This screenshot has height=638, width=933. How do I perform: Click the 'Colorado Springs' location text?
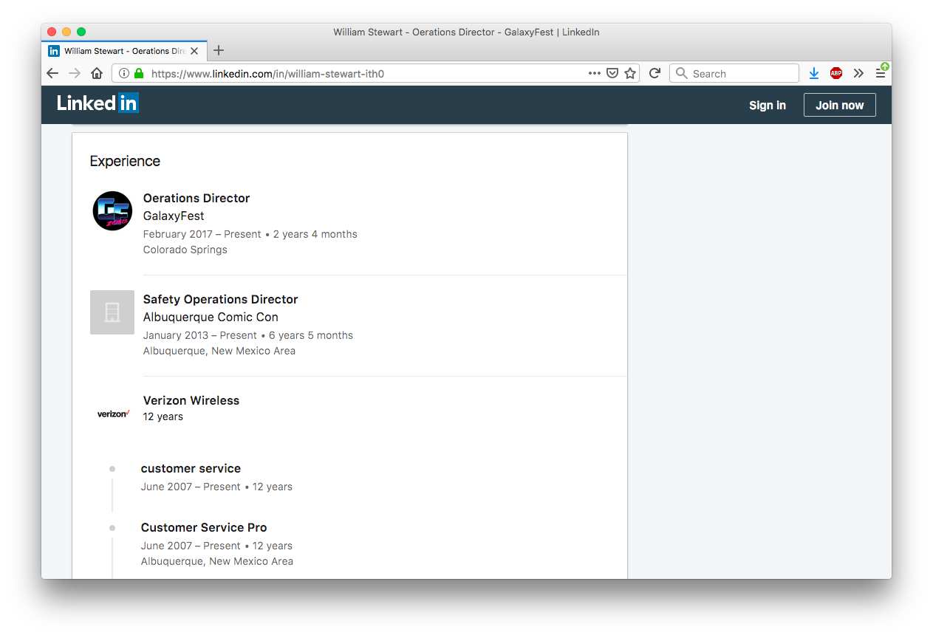185,250
